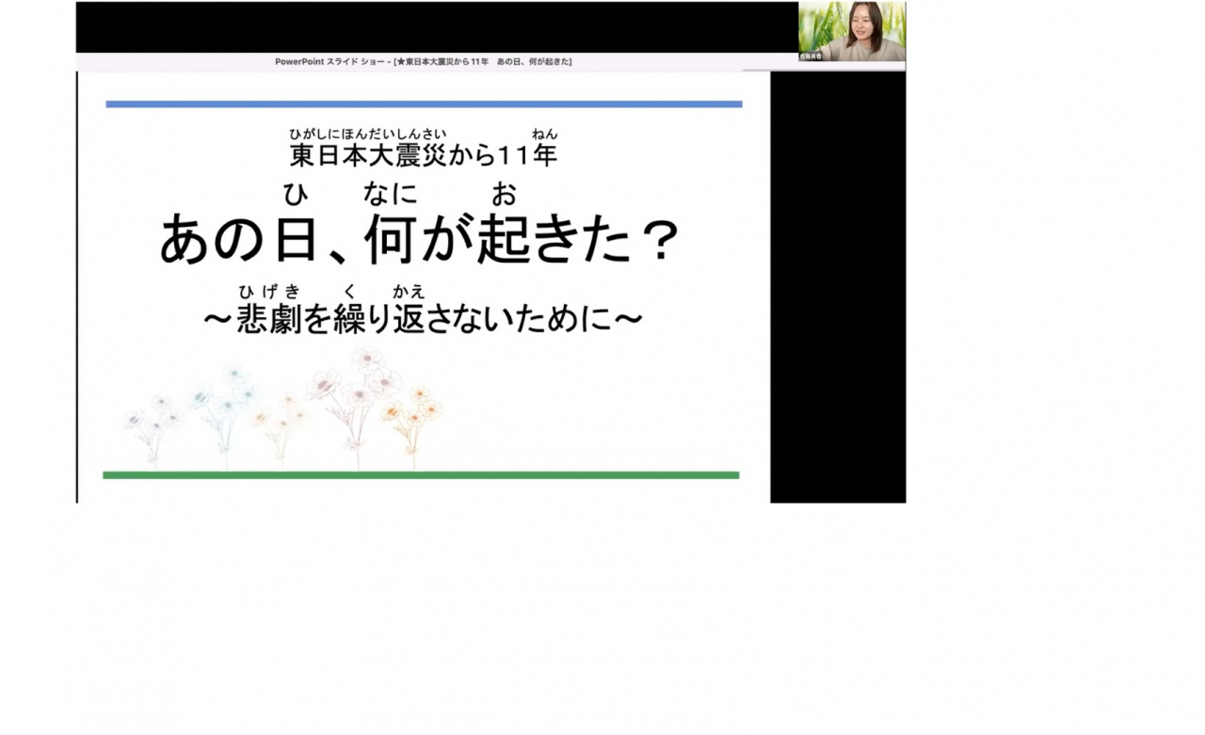The width and height of the screenshot is (1205, 735).
Task: Click the furigana ひげき above 悲劇
Action: (269, 292)
